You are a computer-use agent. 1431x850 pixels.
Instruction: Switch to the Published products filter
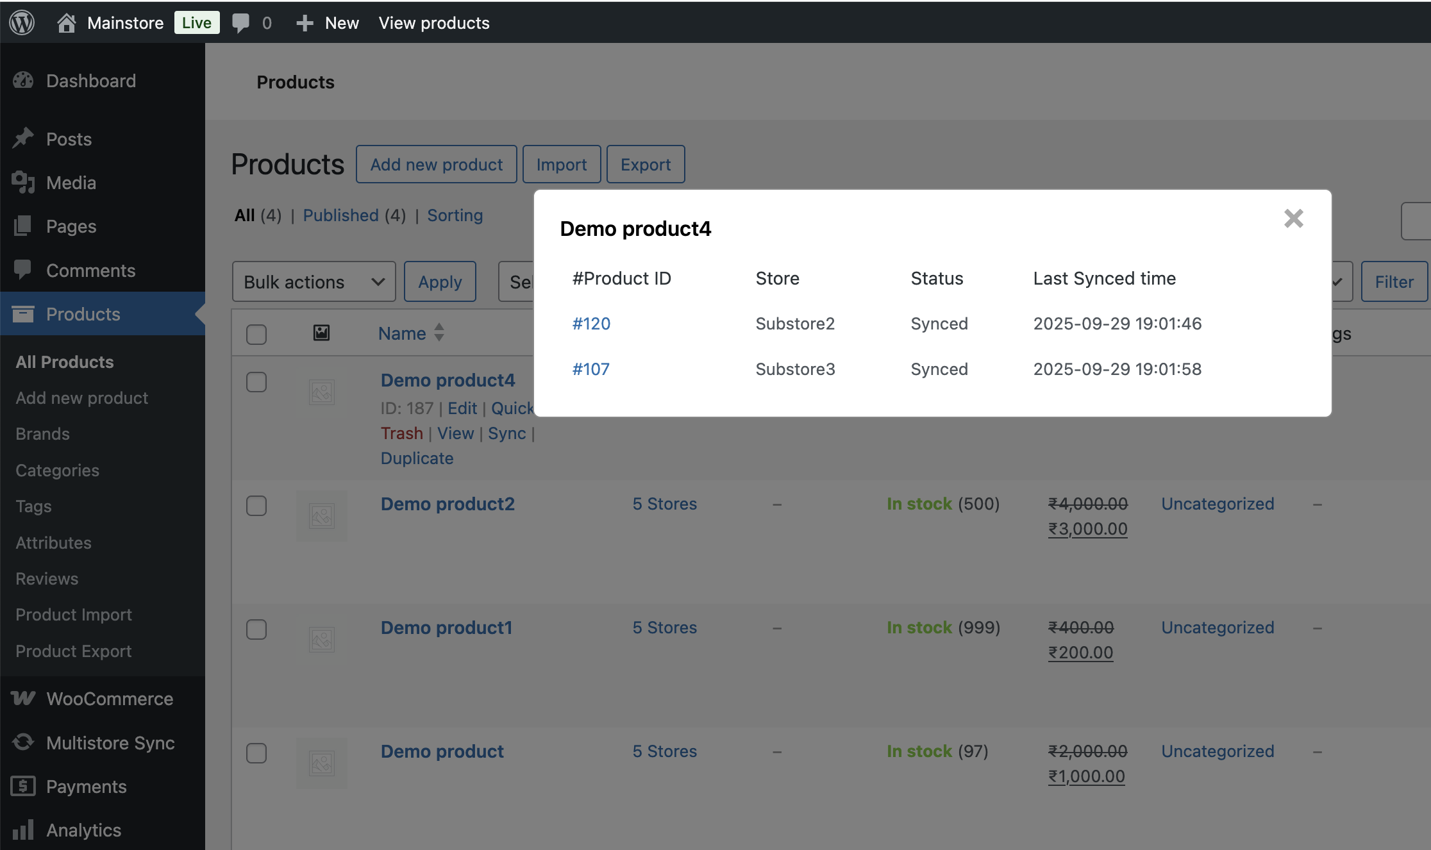pos(340,215)
